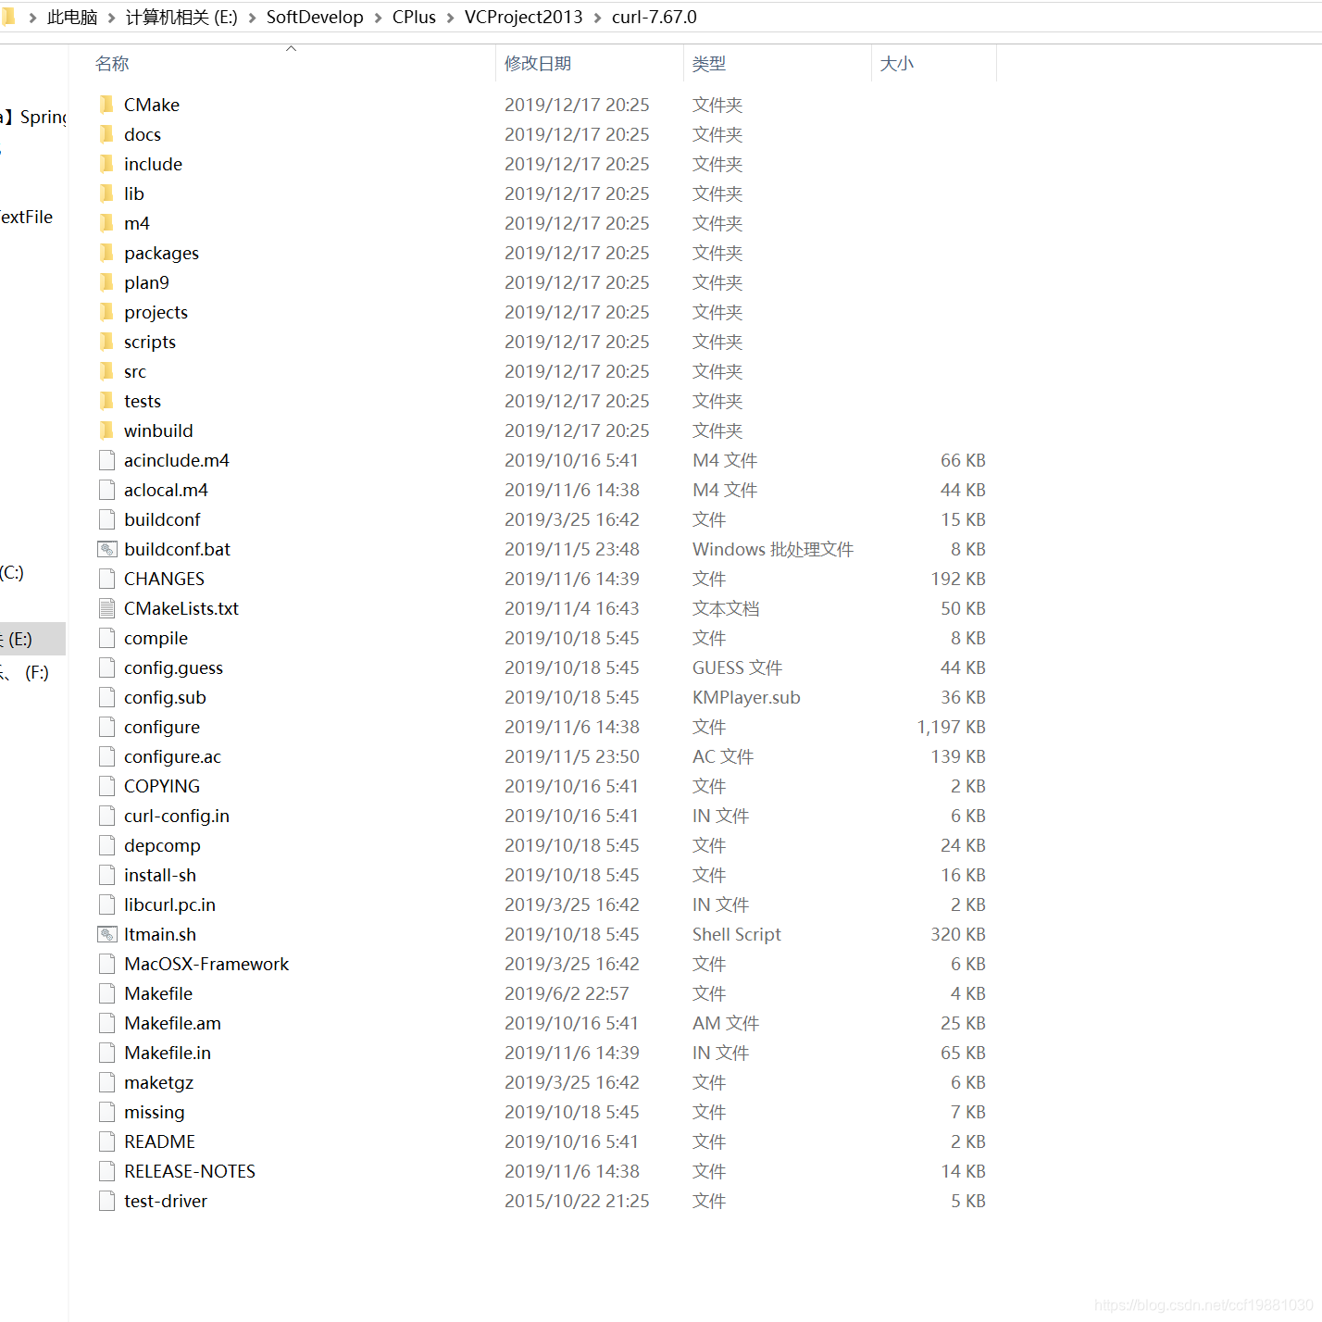Click the packages folder icon
This screenshot has height=1322, width=1322.
(x=106, y=253)
